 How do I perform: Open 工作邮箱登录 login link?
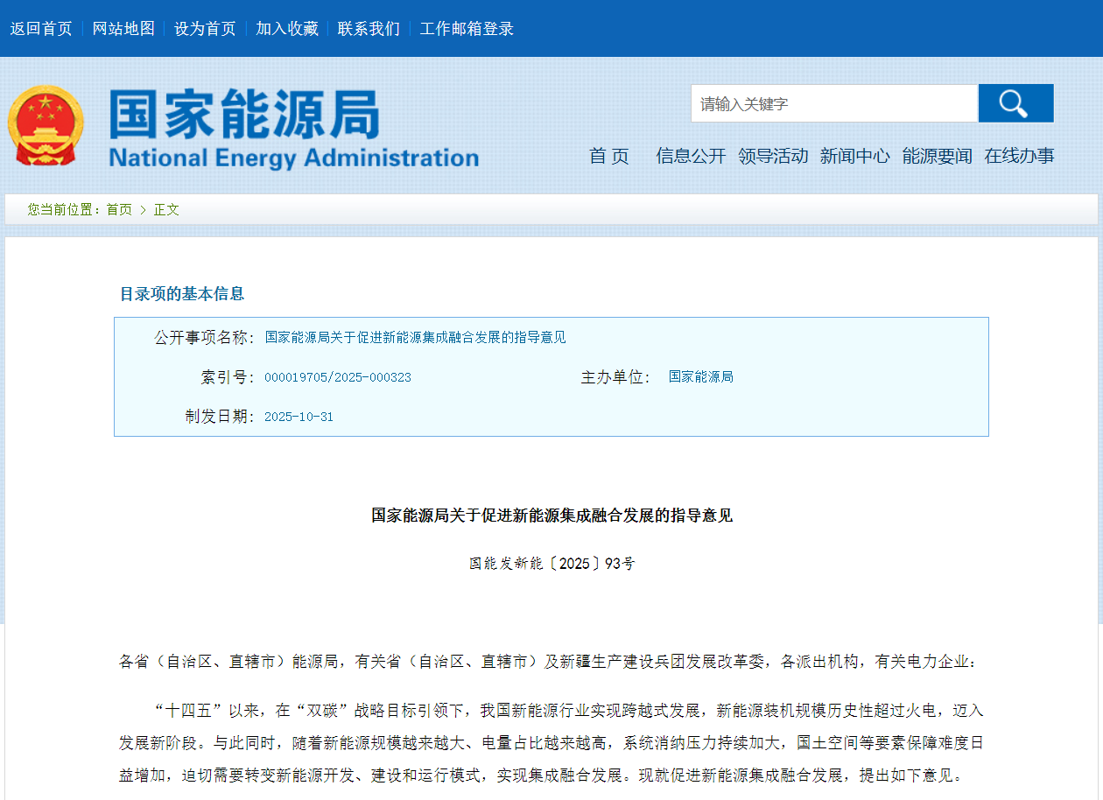[x=467, y=28]
